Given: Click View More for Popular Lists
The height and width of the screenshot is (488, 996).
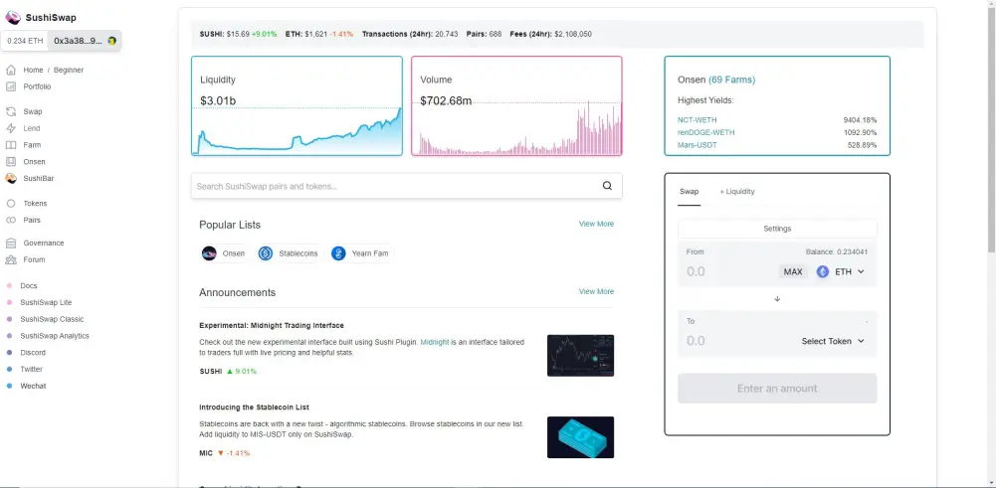Looking at the screenshot, I should [x=596, y=224].
